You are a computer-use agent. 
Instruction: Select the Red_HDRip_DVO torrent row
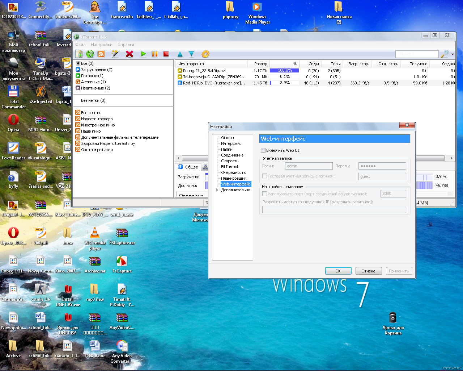point(315,83)
